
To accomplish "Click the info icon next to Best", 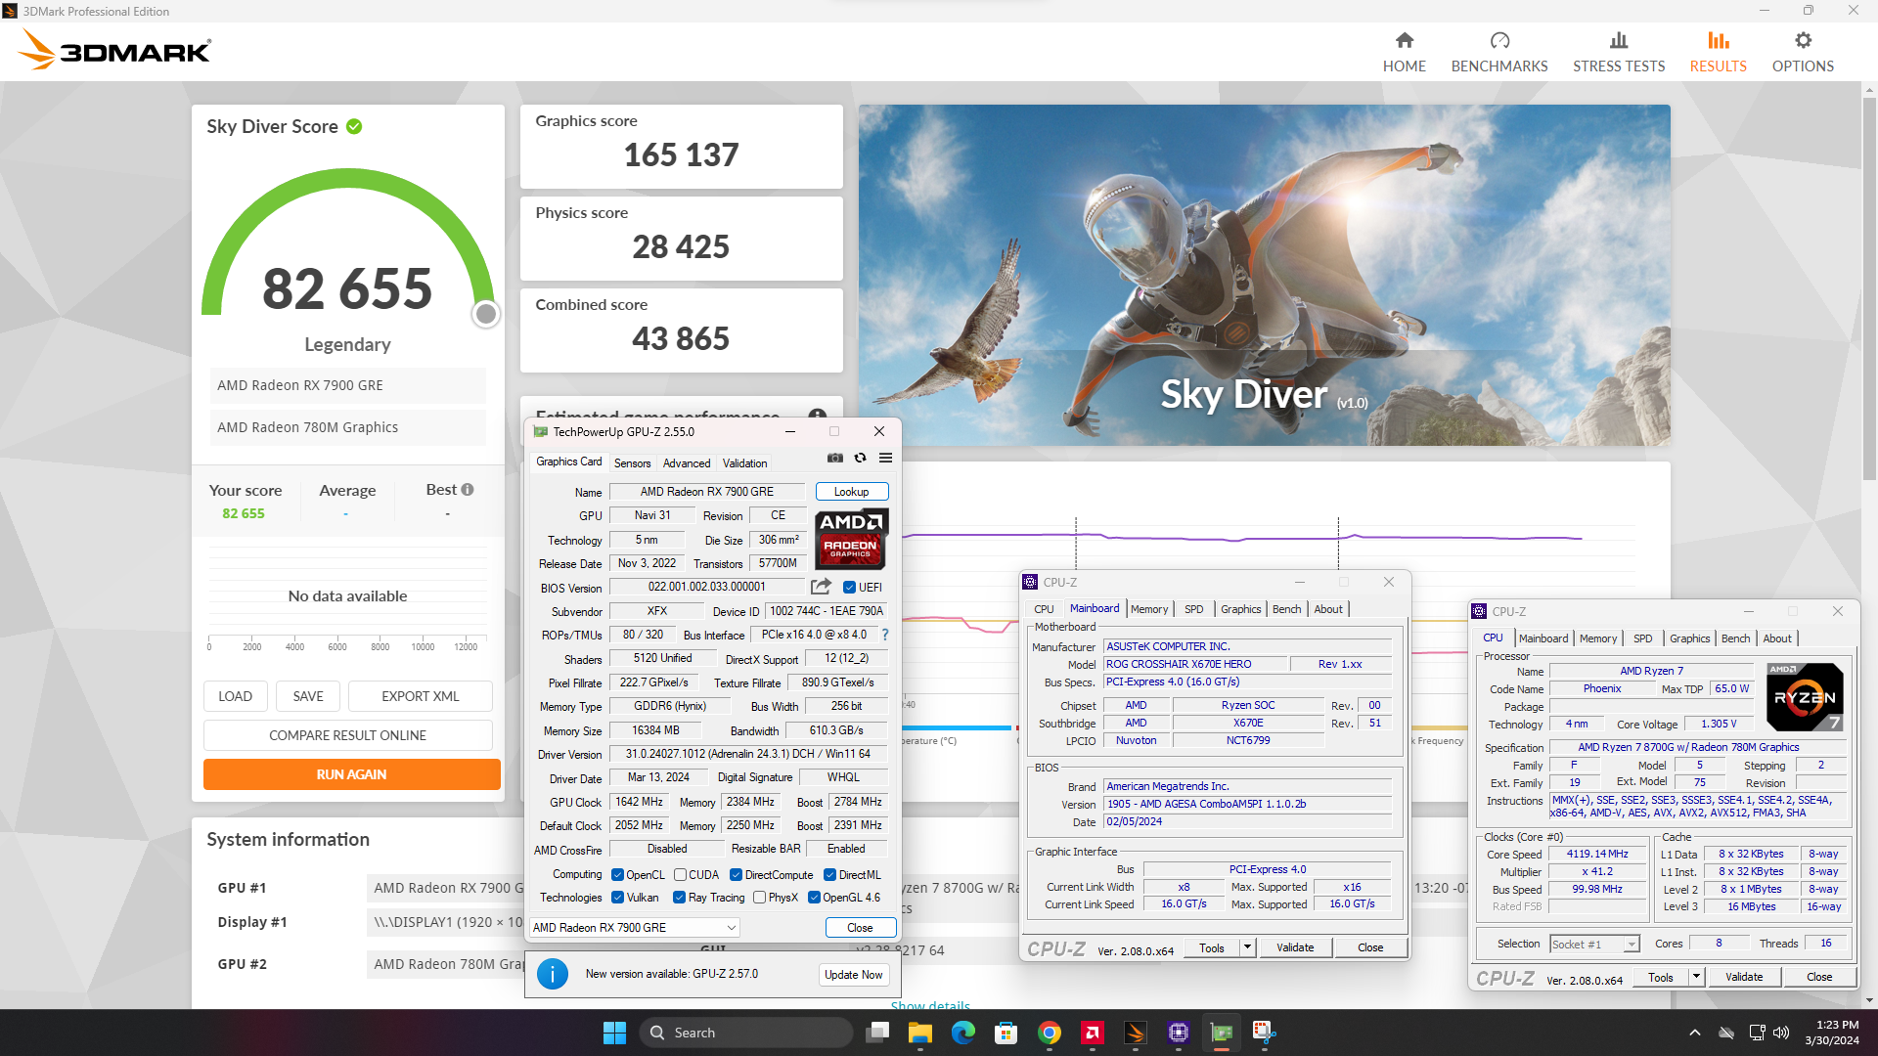I will [468, 490].
